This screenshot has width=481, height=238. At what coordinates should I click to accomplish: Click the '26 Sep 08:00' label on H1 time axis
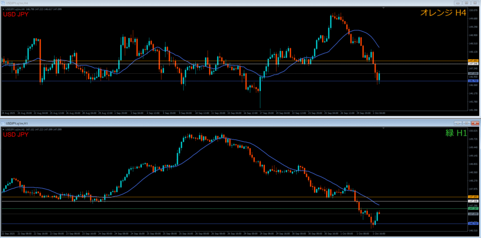click(218, 233)
